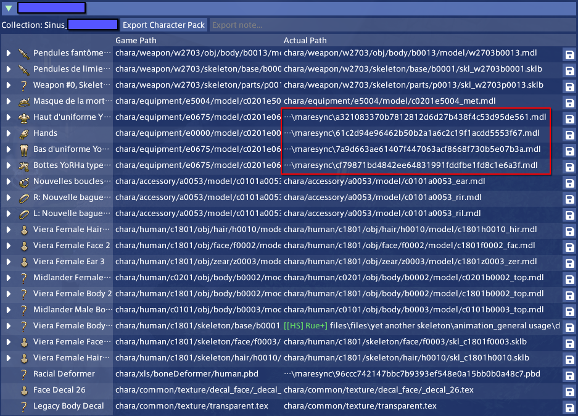Click the Haut d'uniforme body armor icon
Viewport: 578px width, 416px height.
[x=24, y=118]
